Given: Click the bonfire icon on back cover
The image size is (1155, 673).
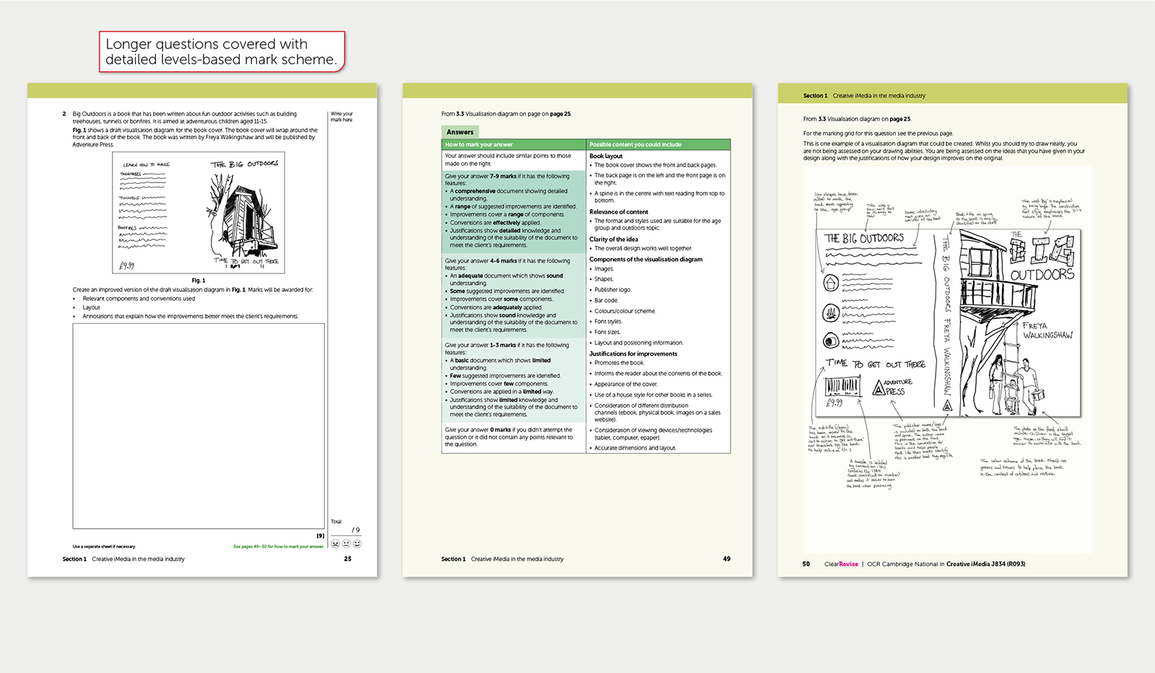Looking at the screenshot, I should pyautogui.click(x=831, y=313).
